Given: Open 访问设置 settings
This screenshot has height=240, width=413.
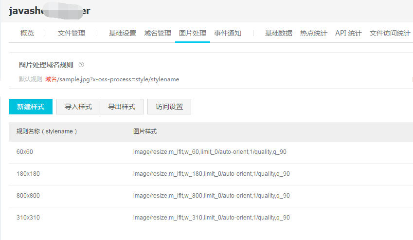Looking at the screenshot, I should pos(169,107).
